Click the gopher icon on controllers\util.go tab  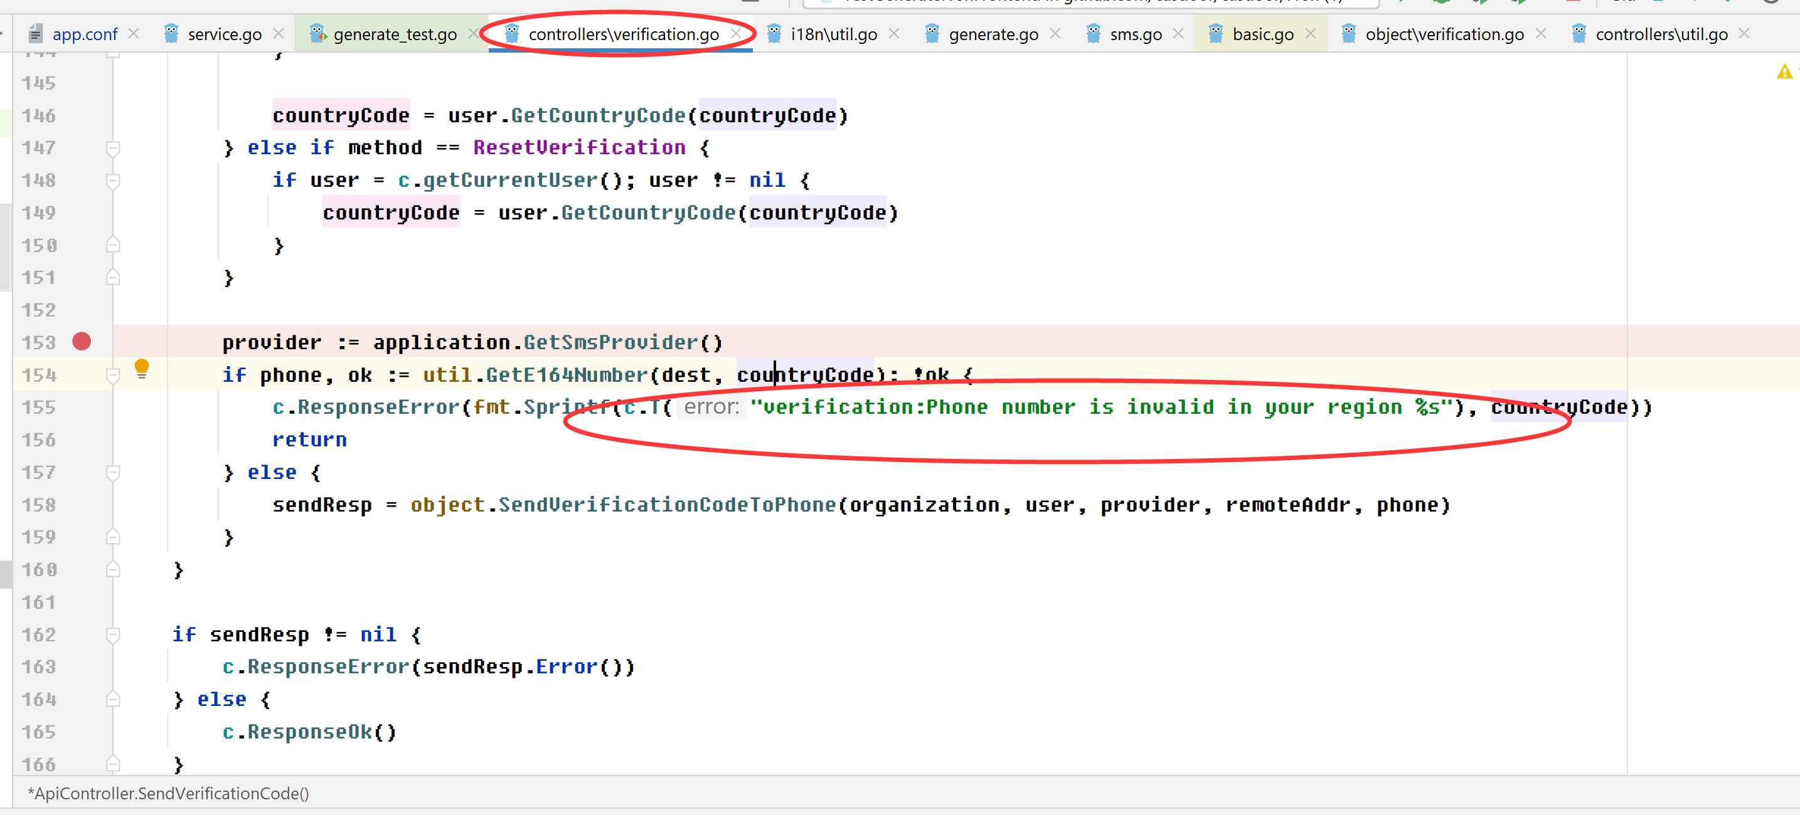1580,33
